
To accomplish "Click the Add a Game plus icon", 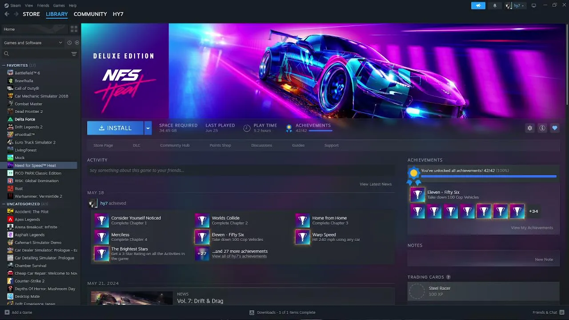I will (7, 312).
